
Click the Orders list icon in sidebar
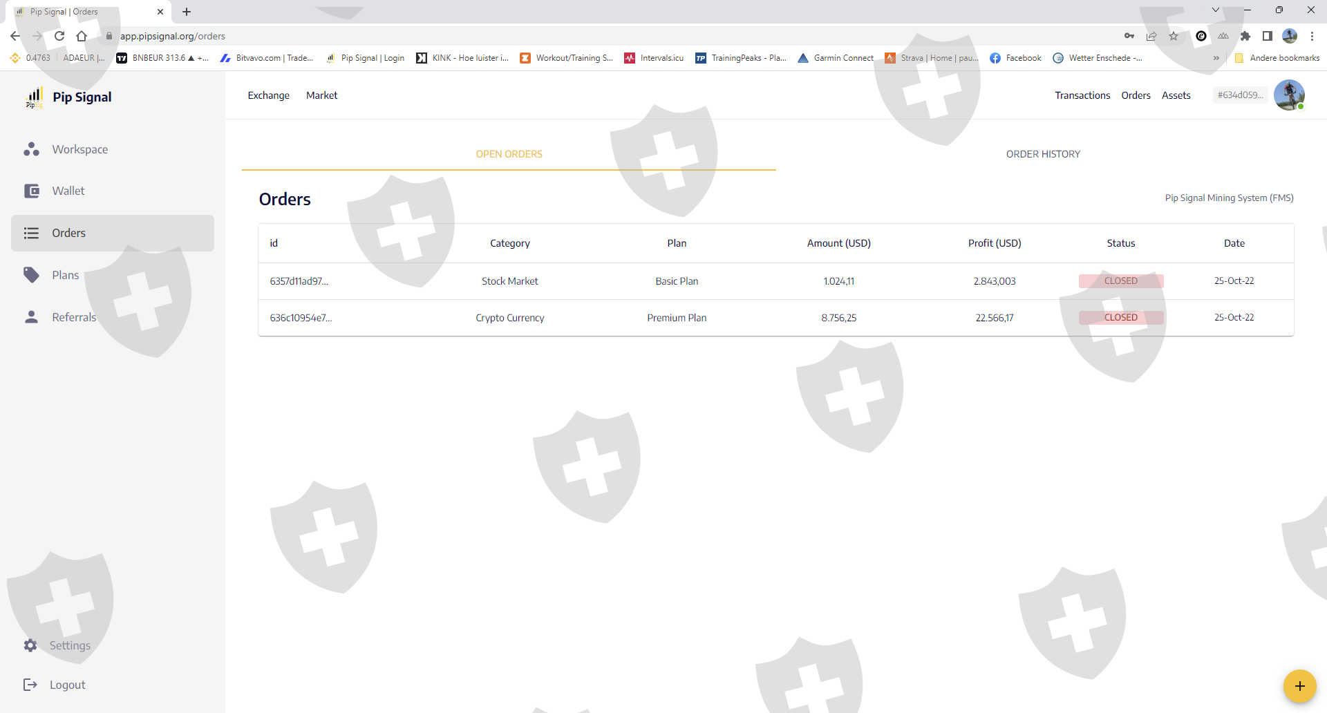coord(31,233)
